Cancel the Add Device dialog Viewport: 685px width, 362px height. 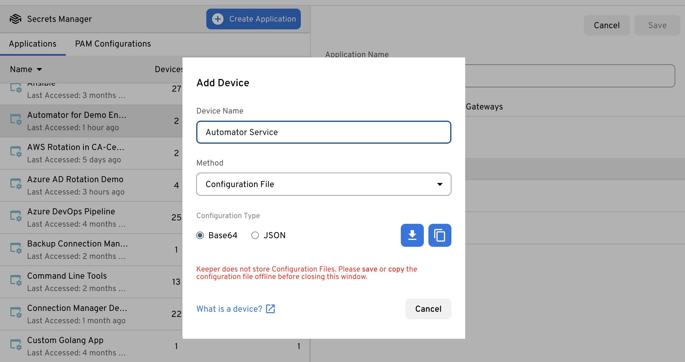428,309
